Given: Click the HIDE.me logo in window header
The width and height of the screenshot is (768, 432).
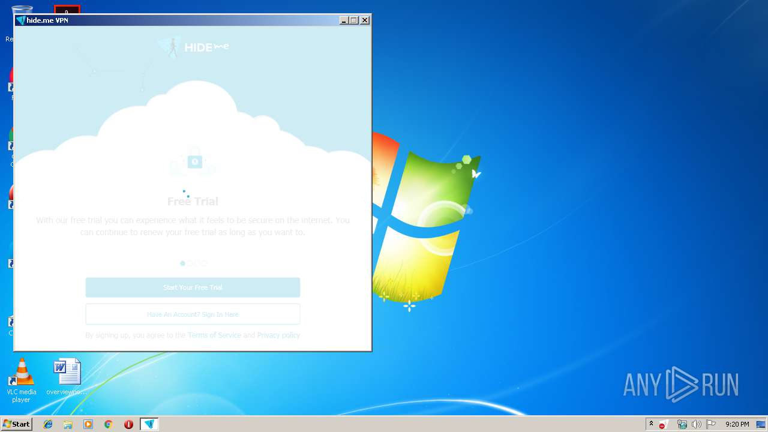Looking at the screenshot, I should pyautogui.click(x=193, y=47).
